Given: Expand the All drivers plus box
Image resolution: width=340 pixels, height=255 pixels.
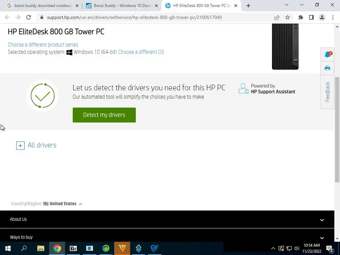Looking at the screenshot, I should [20, 145].
